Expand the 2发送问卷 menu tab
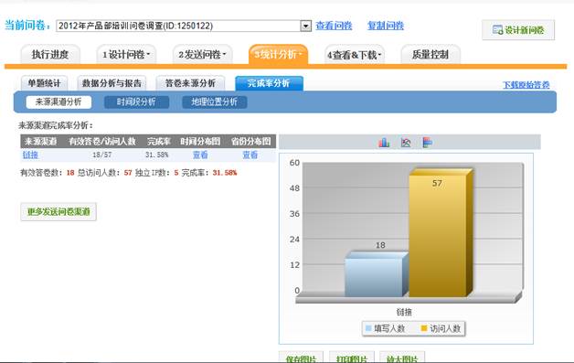 [202, 55]
